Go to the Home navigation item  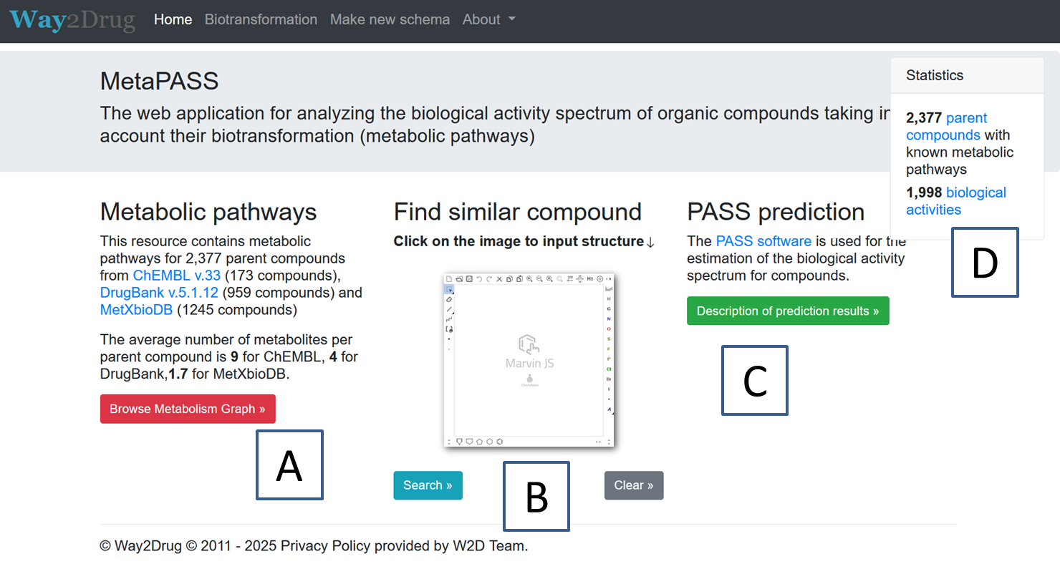[173, 19]
